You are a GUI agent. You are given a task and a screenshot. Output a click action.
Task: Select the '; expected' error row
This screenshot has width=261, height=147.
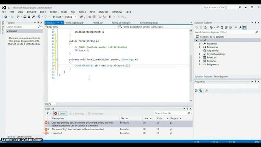coord(118,133)
